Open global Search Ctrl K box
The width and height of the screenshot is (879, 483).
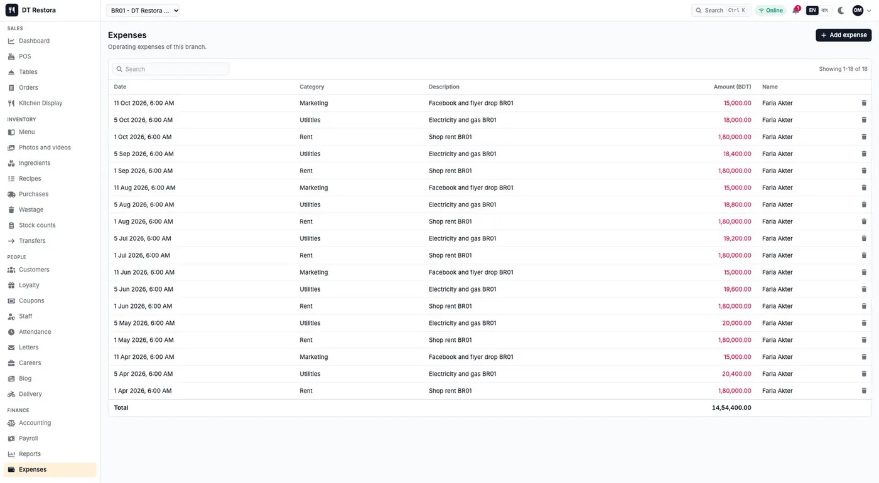[x=721, y=11]
